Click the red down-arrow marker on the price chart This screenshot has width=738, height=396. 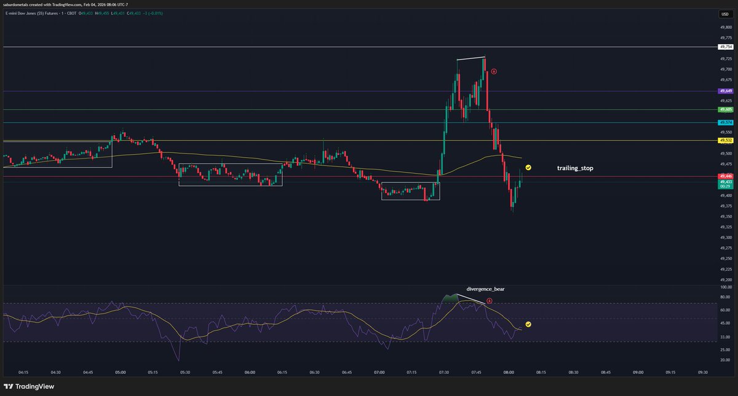point(494,71)
